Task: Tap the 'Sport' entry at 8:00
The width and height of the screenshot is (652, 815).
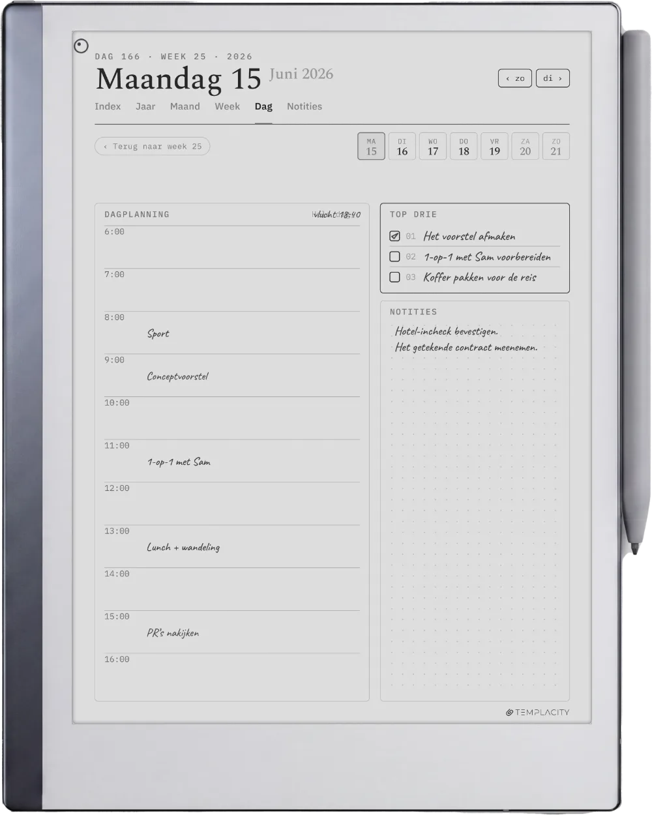Action: (158, 334)
